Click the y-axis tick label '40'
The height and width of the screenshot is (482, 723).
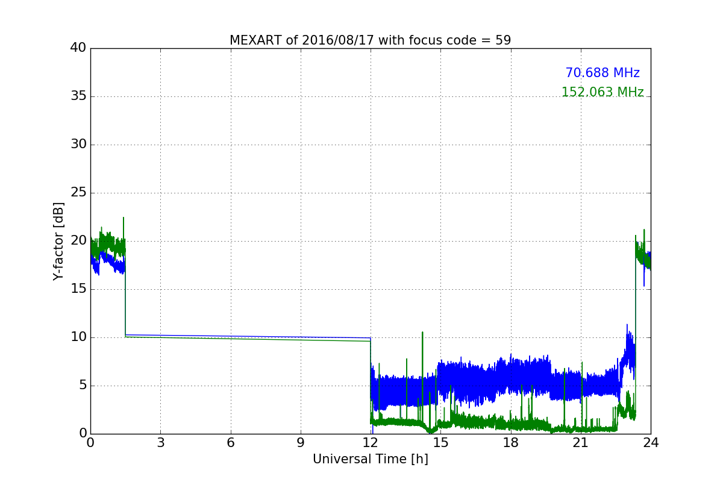click(78, 48)
